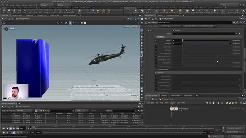Enable the Sleeping attribute checkbox
Viewport: 246px width, 138px height.
(x=156, y=50)
